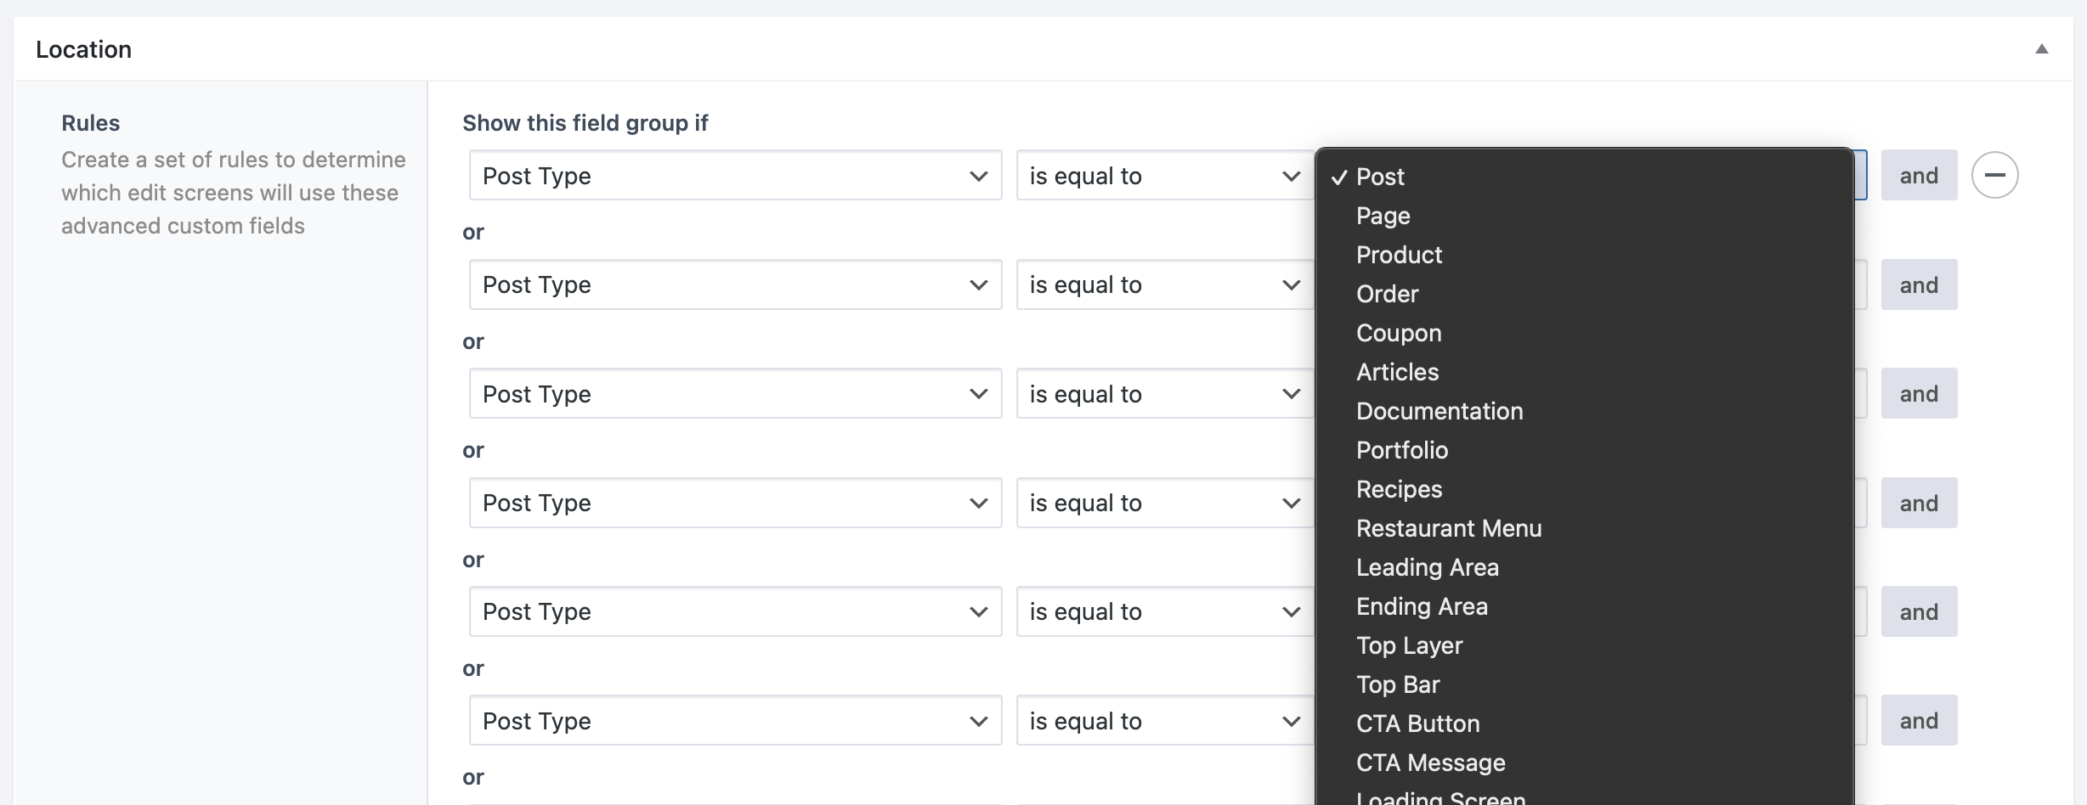Choose the Order post type

[x=1387, y=294]
